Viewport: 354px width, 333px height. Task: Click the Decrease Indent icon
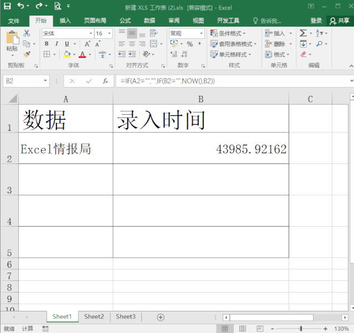tap(122, 54)
